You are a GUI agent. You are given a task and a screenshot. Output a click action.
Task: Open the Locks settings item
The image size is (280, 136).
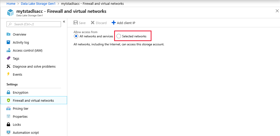(x=17, y=124)
